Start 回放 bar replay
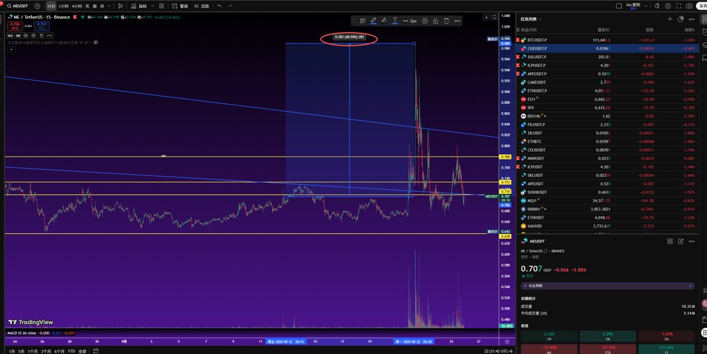 [202, 6]
